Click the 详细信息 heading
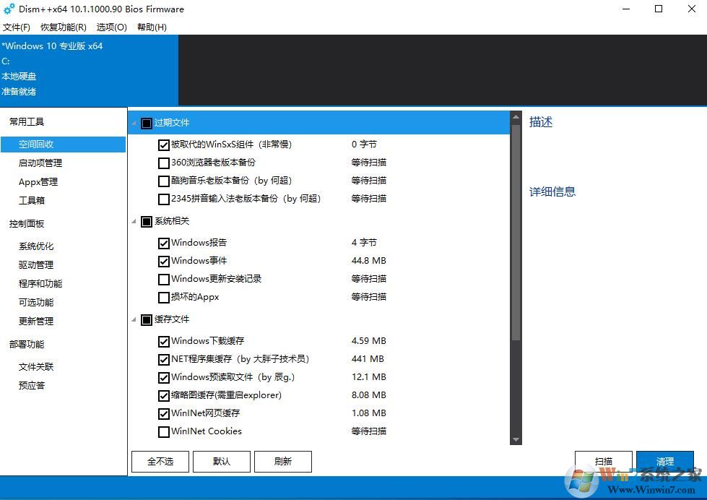Screen dimensions: 707x500 coord(552,191)
